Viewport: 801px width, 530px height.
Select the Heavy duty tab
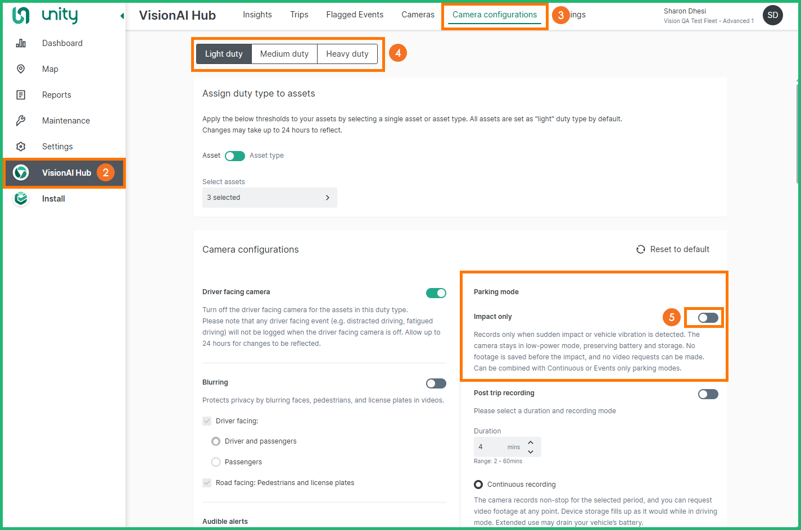(x=347, y=54)
